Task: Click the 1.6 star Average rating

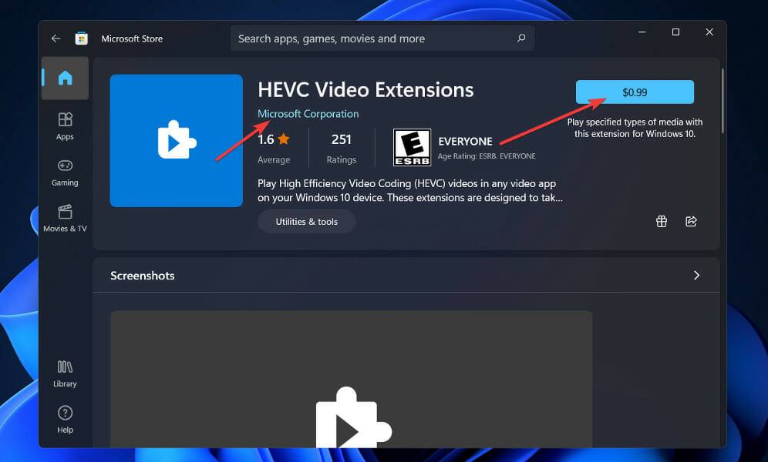Action: click(274, 148)
